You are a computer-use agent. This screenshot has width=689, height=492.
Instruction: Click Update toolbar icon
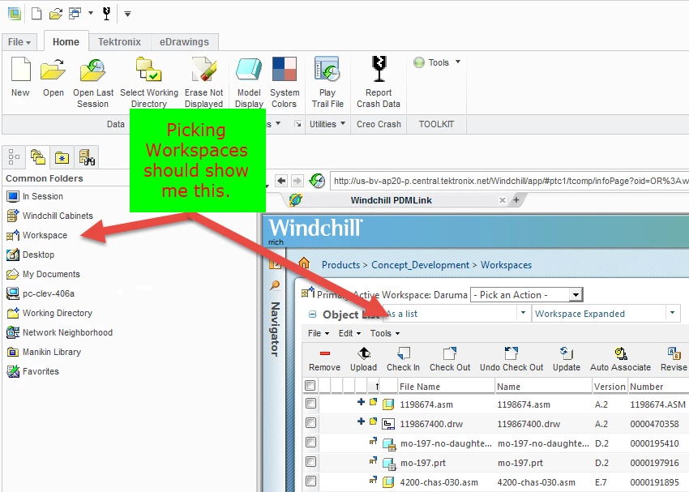point(567,353)
